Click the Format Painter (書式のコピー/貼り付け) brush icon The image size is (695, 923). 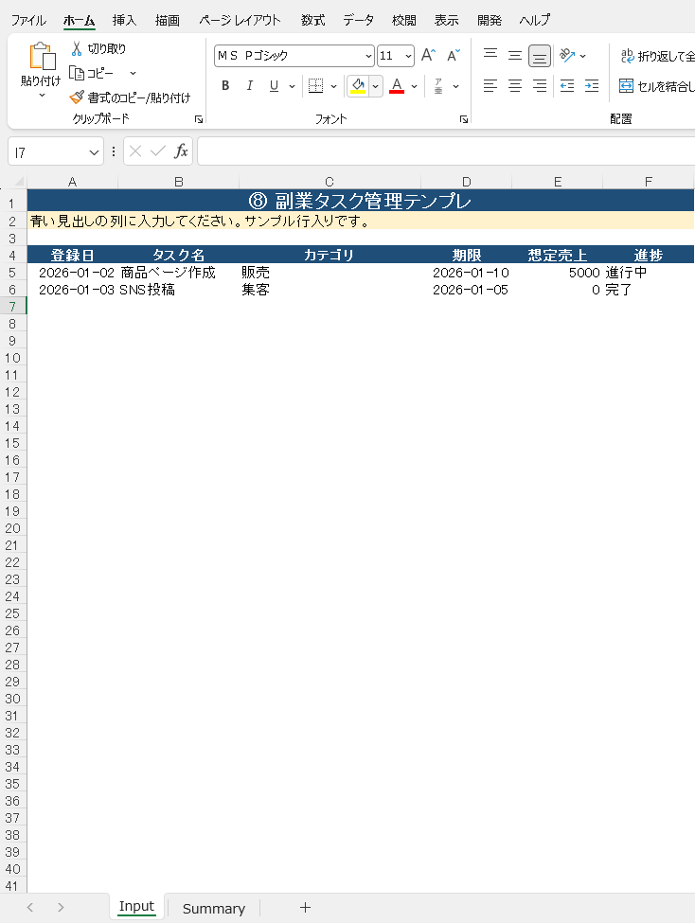[x=77, y=98]
